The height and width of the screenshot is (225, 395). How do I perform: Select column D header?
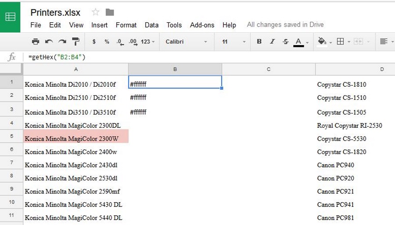coord(355,69)
